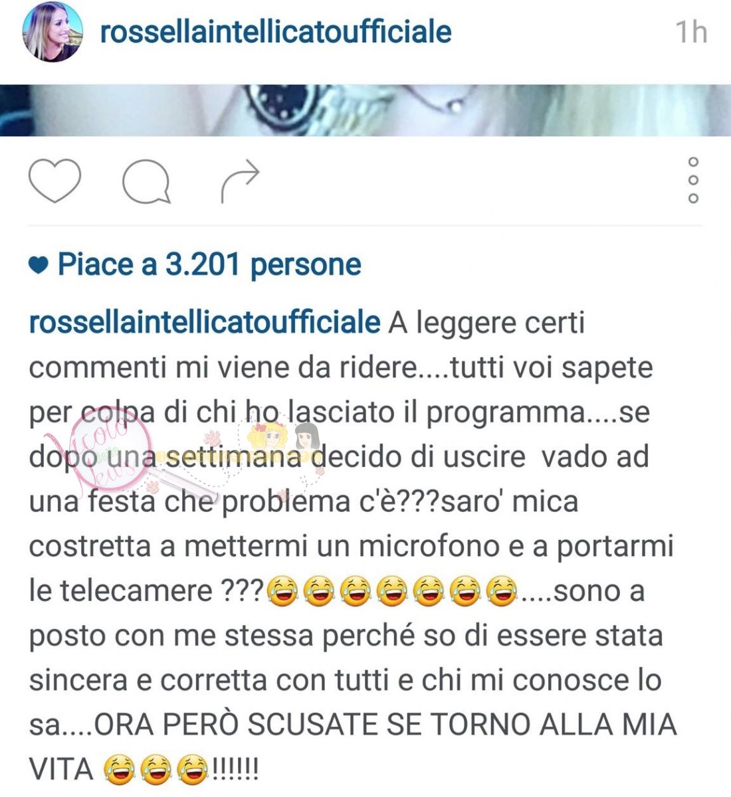Open profile from header username rossellaintellicatoufficiale
Viewport: 731px width, 797px height.
click(x=276, y=32)
